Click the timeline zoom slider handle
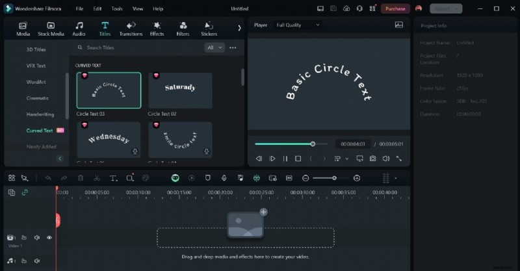This screenshot has height=271, width=520. (x=334, y=178)
